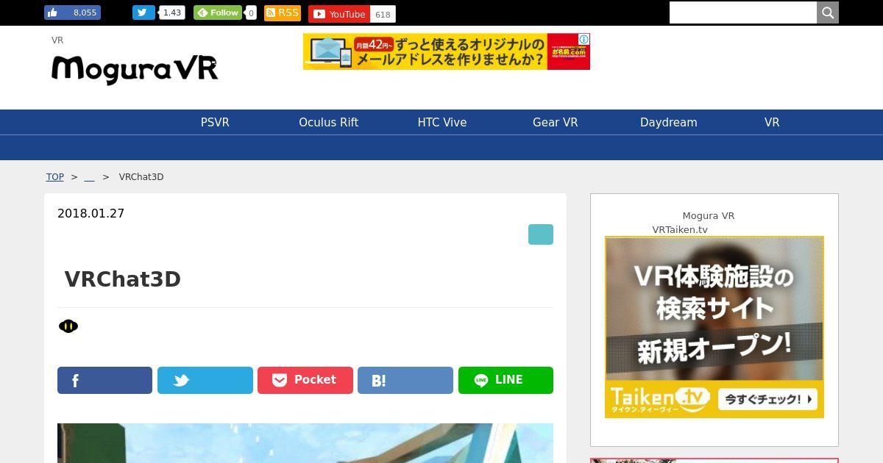Open the RSS feed button

point(283,12)
